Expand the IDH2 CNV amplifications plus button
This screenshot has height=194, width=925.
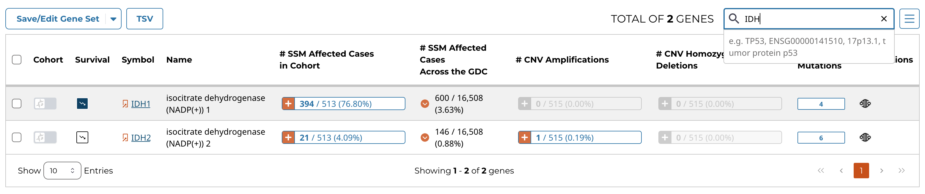[x=525, y=137]
